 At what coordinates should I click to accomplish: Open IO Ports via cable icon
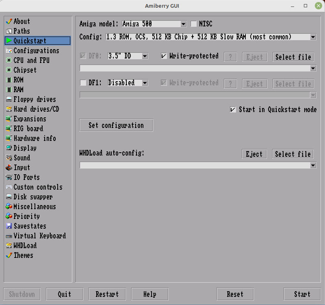pos(9,177)
